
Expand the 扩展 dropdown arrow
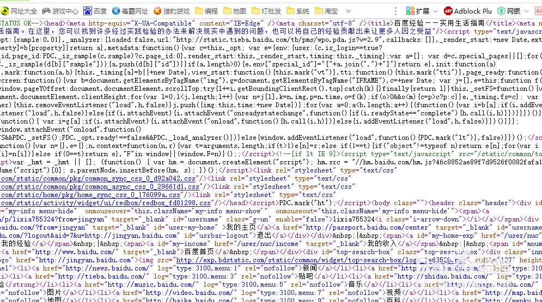coord(435,11)
